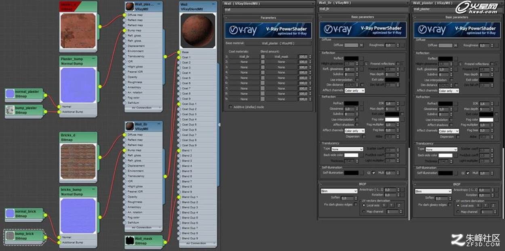This screenshot has width=505, height=251.
Task: Click the Base input socket on Wall blend node
Action: pos(179,52)
